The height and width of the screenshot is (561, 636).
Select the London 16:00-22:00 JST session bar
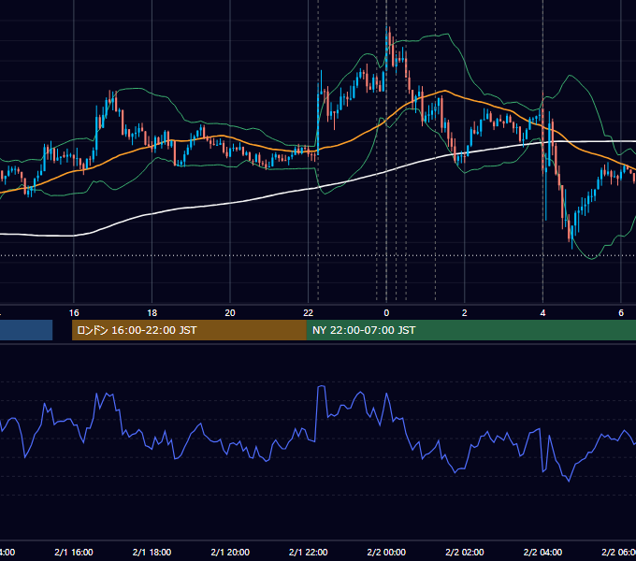(189, 330)
